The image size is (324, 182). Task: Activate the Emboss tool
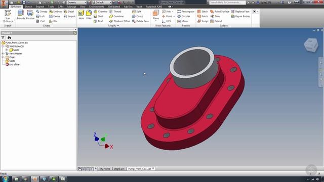(55, 12)
